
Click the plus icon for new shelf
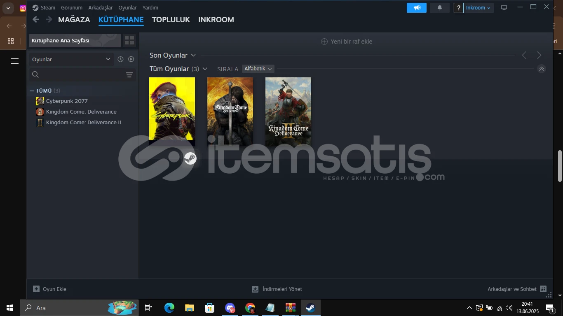point(324,42)
